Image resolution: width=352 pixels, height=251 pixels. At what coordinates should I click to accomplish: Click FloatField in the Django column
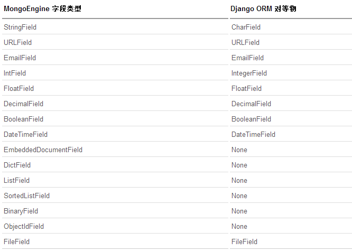pyautogui.click(x=246, y=88)
